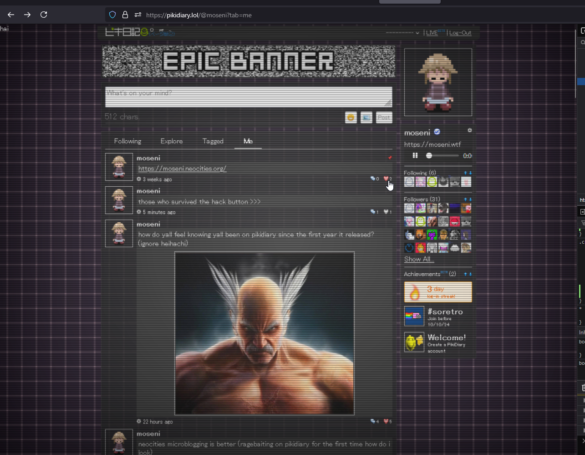This screenshot has width=585, height=455.
Task: Click the red pin icon on the pinned post
Action: [x=390, y=158]
